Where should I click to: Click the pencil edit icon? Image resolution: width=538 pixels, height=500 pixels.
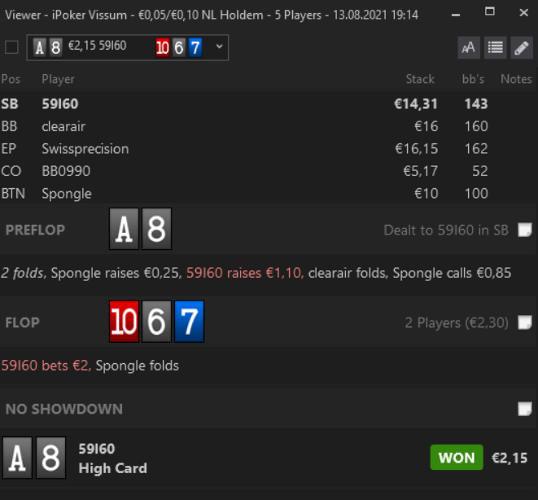(x=522, y=48)
